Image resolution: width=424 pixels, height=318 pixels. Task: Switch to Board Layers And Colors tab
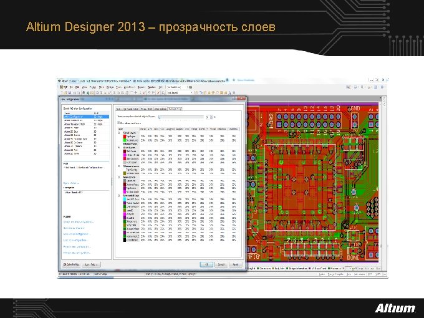127,108
